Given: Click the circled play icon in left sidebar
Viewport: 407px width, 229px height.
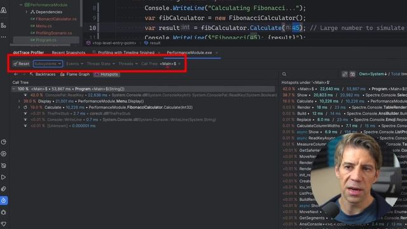Looking at the screenshot, I should pyautogui.click(x=4, y=154).
